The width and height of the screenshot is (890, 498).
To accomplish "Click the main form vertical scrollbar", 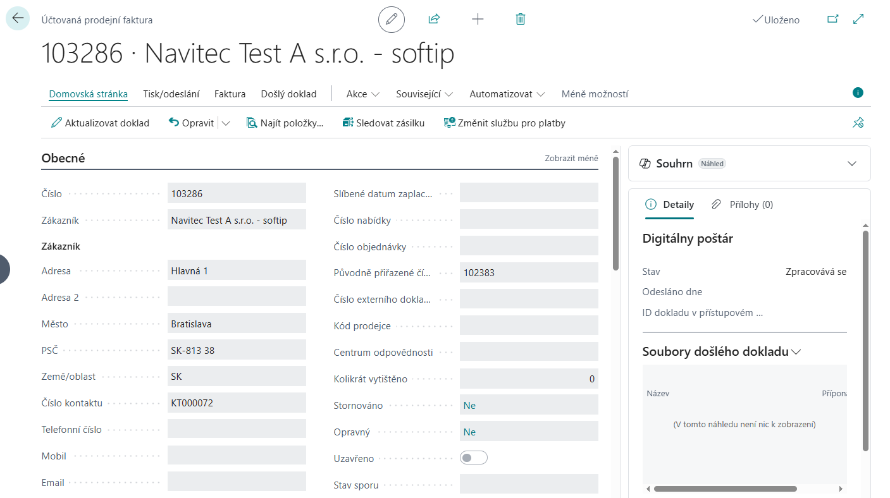I will (615, 214).
